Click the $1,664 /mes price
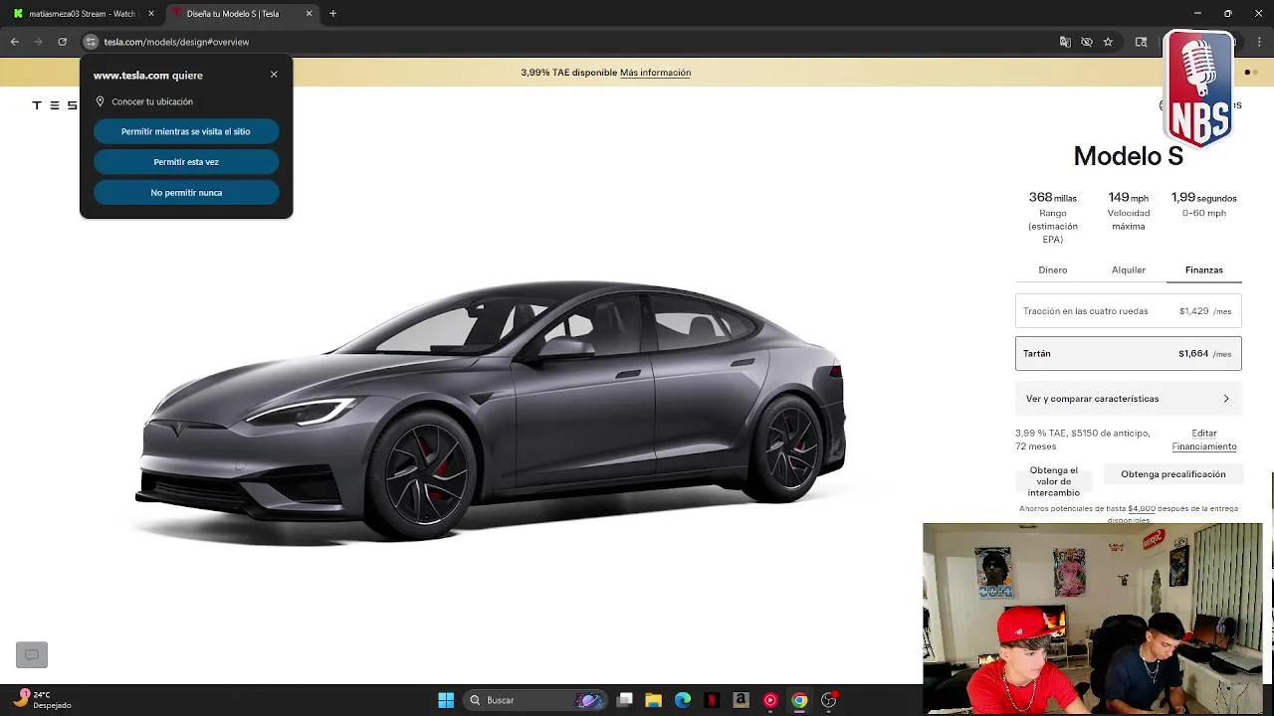Viewport: 1274px width, 716px height. (1204, 354)
